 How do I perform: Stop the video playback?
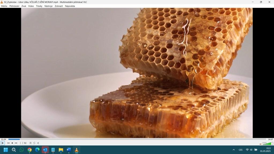tap(12, 143)
